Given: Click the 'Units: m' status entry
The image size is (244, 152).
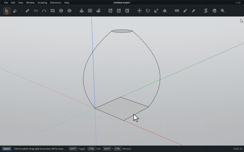Looking at the screenshot, I should (238, 149).
